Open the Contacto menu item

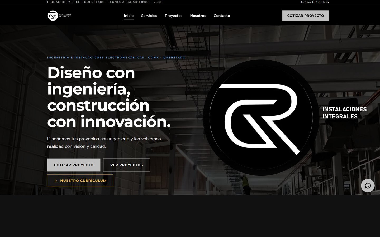[x=222, y=16]
